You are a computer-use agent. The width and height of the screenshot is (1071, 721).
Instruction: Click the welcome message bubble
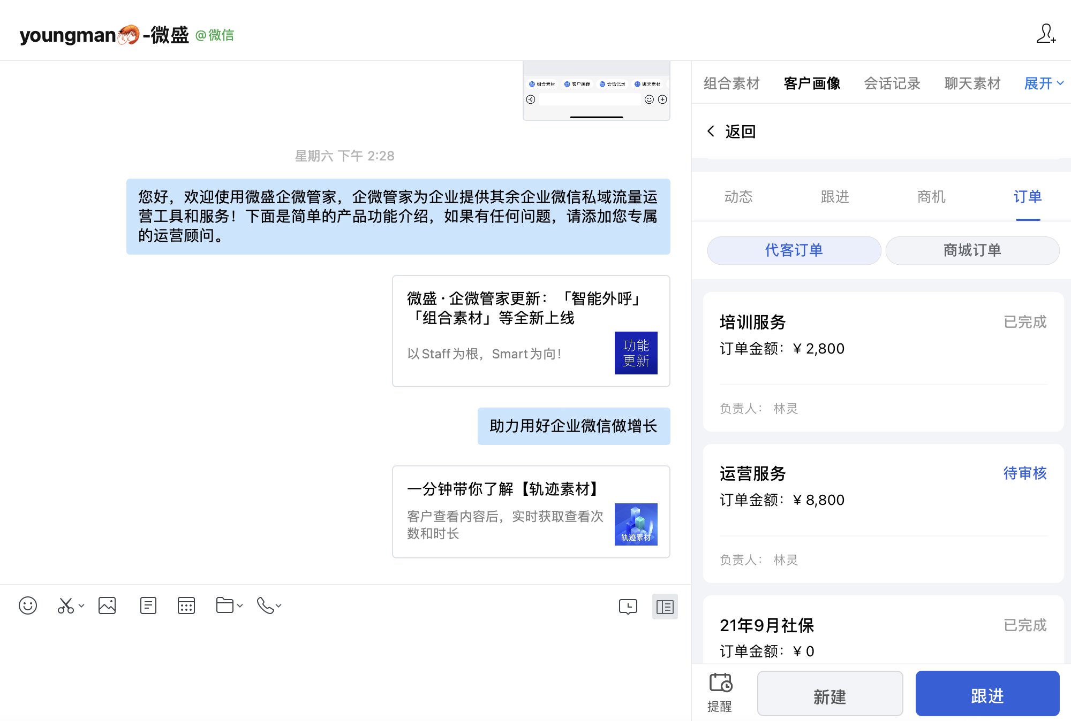[398, 217]
